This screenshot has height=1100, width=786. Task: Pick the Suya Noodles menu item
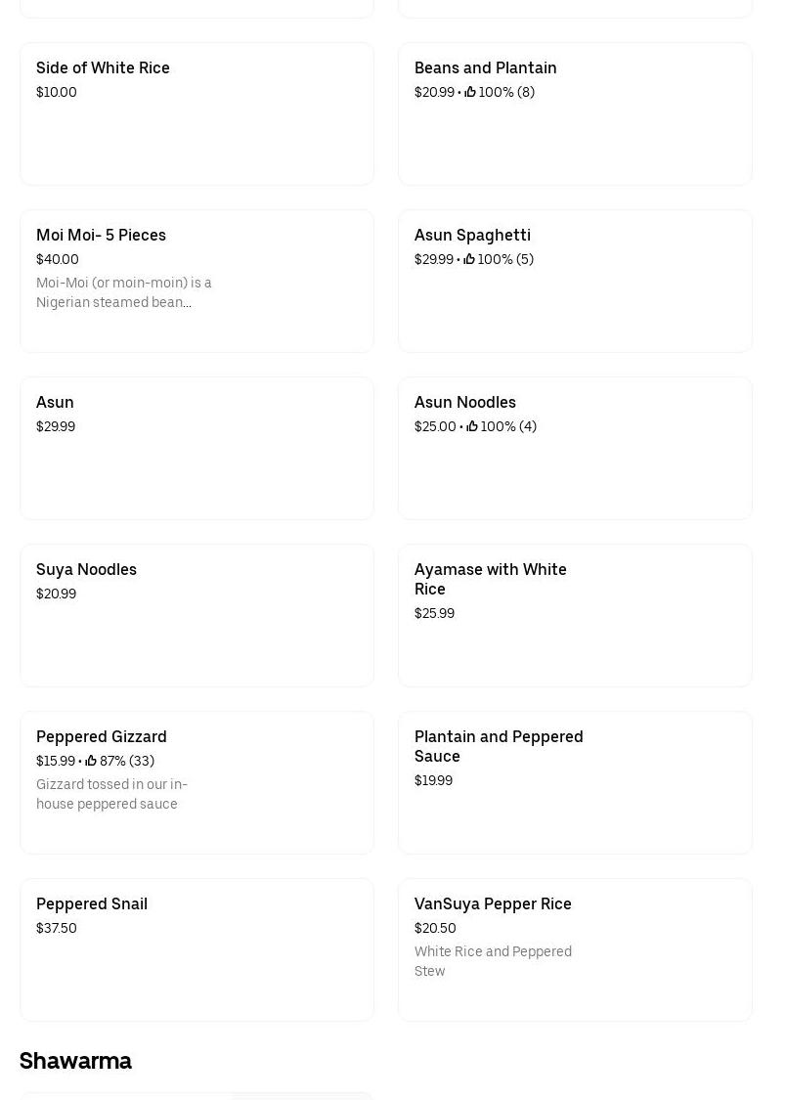coord(86,569)
